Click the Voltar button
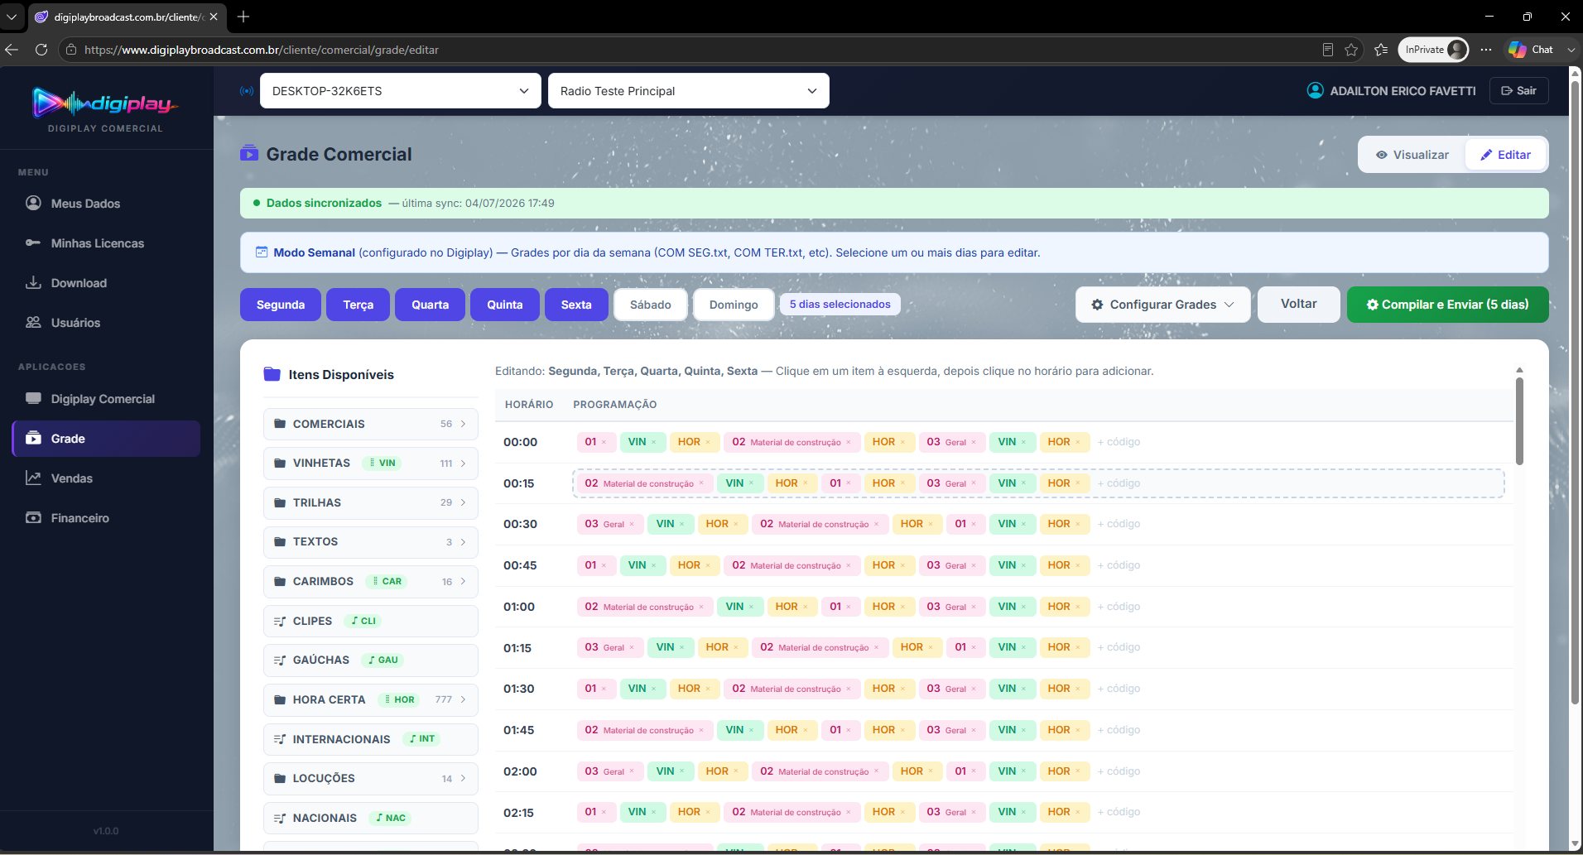 pyautogui.click(x=1298, y=305)
